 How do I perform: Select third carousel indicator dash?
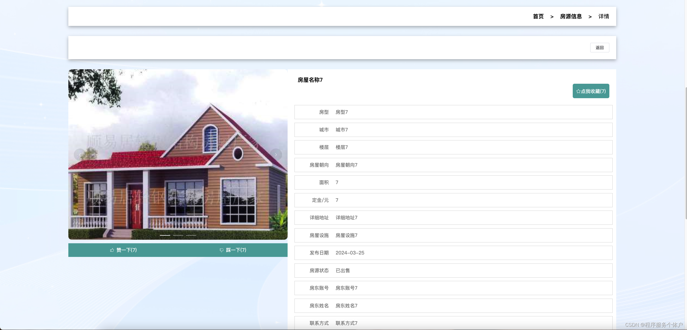(x=191, y=235)
